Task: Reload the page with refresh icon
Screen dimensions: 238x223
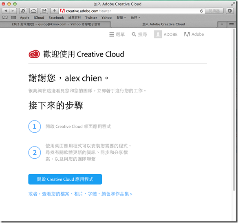Action: tap(201, 11)
